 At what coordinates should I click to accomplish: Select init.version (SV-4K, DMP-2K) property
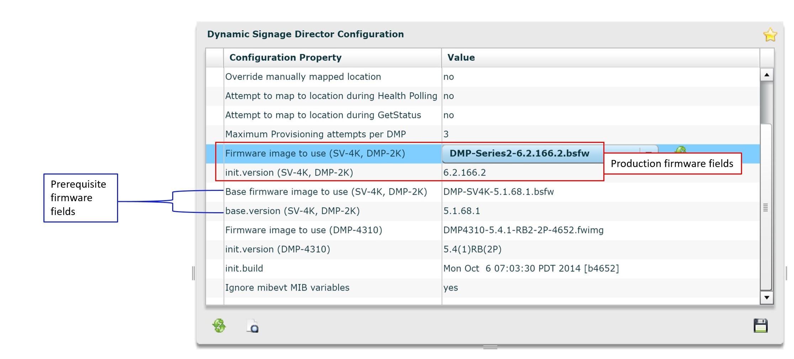point(289,173)
